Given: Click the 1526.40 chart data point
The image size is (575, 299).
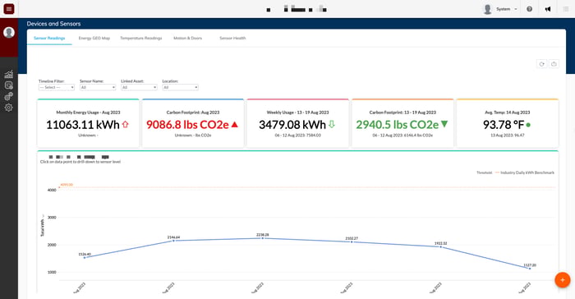Looking at the screenshot, I should (85, 258).
